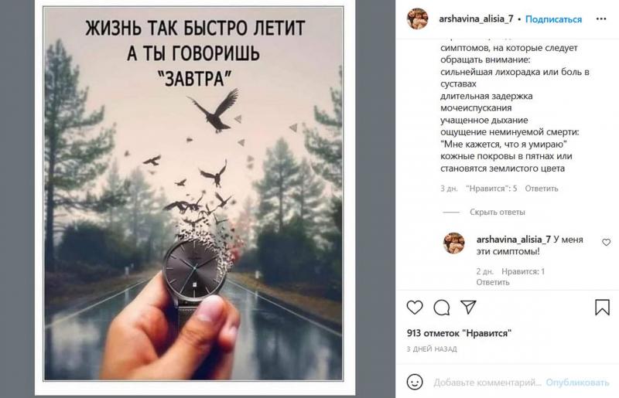Open arshavina_alisia_7 username in post header
Screen dimensions: 619x398
[x=476, y=19]
